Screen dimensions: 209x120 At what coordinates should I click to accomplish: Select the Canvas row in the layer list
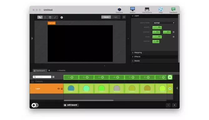(46, 81)
